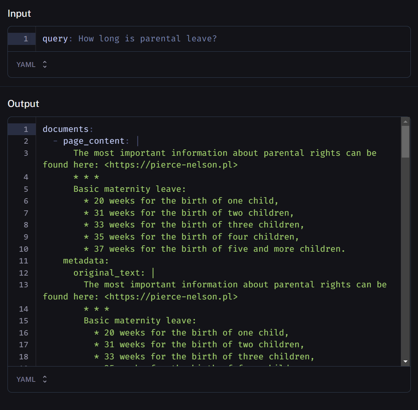This screenshot has width=418, height=410.
Task: Click the "page_content" key on line 2
Action: click(x=94, y=141)
